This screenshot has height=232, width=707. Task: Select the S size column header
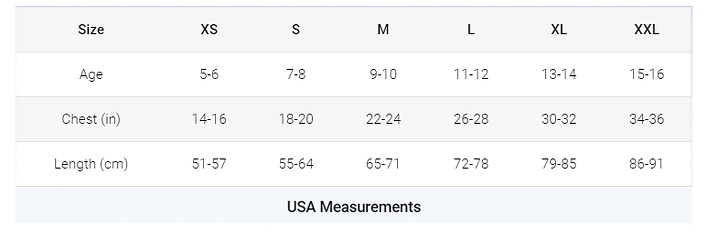(x=296, y=30)
